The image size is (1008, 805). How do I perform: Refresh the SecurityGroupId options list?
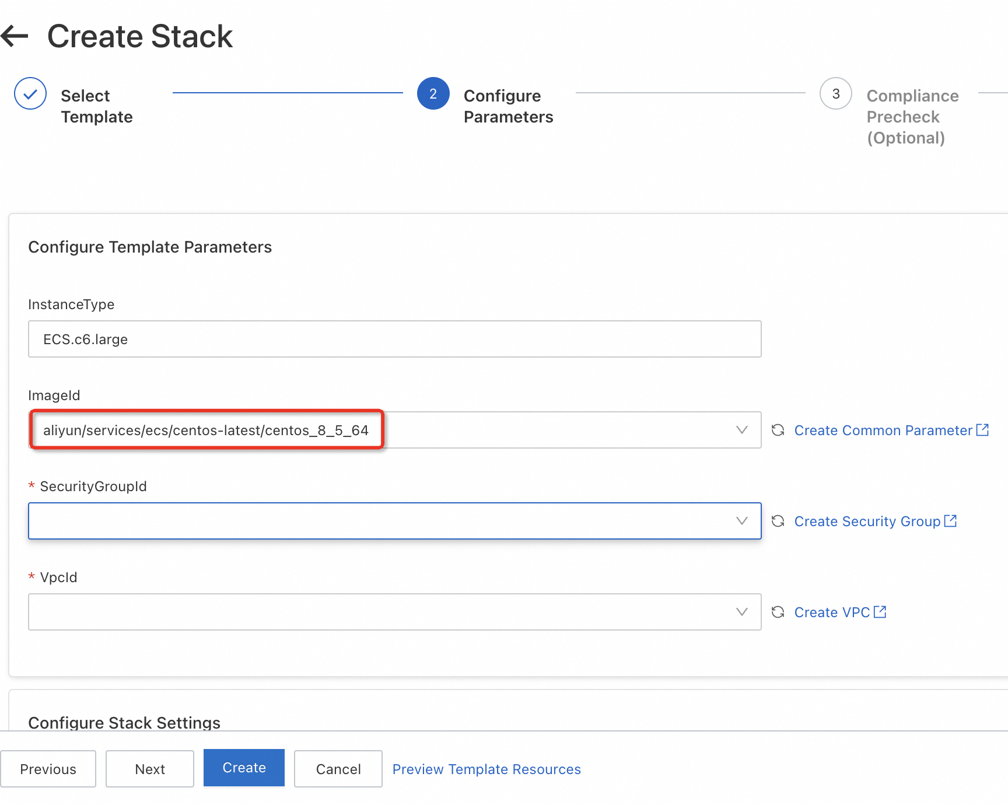(x=778, y=521)
